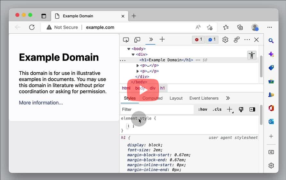
Task: Click the send feedback people icon
Action: coord(237,39)
